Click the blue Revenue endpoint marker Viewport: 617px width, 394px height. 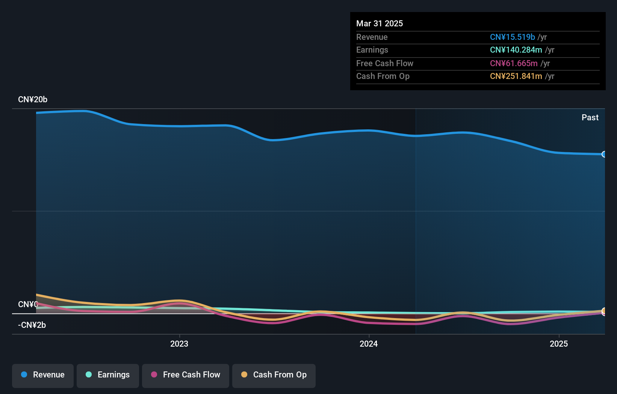point(604,154)
